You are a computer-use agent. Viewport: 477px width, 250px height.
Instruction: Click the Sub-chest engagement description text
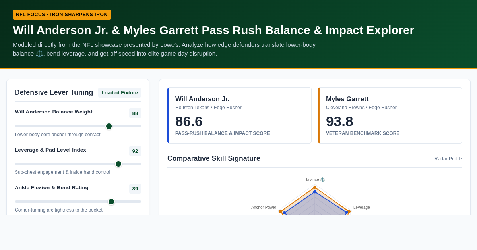[62, 172]
